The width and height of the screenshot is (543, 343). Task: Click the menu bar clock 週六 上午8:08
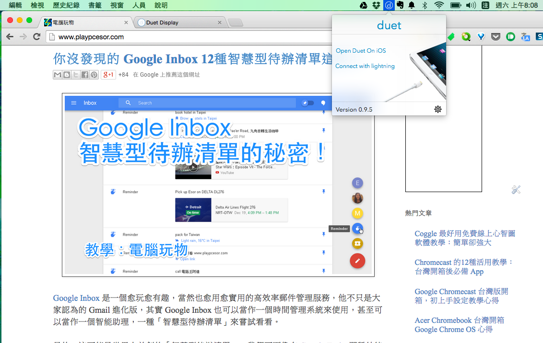[x=517, y=5]
